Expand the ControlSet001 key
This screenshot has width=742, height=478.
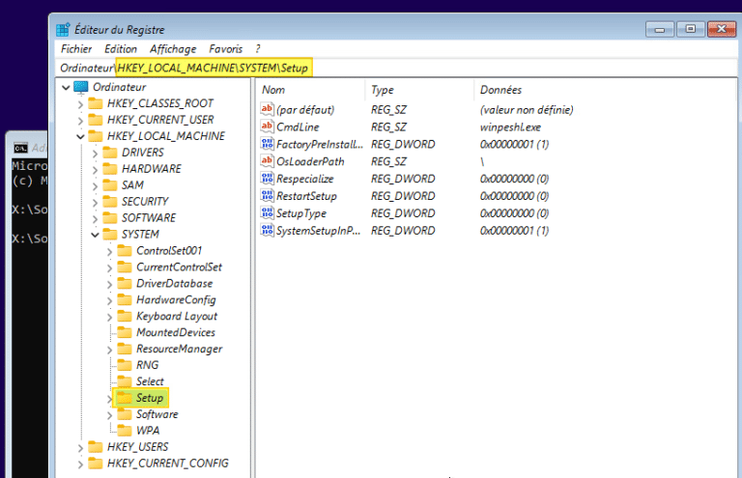tap(109, 251)
